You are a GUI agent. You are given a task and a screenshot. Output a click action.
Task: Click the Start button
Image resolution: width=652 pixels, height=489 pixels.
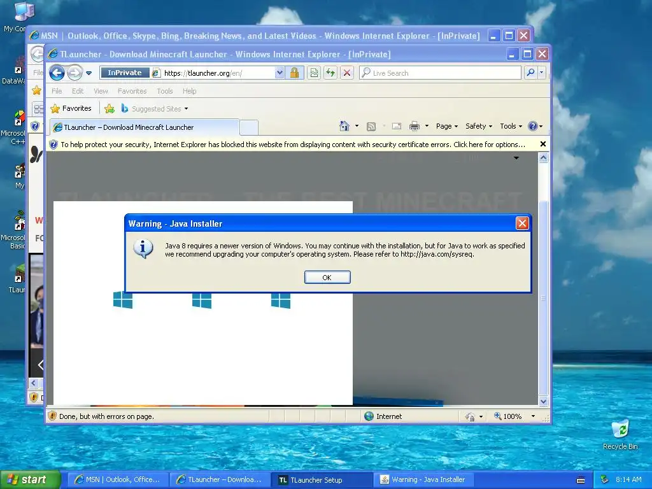[x=30, y=479]
